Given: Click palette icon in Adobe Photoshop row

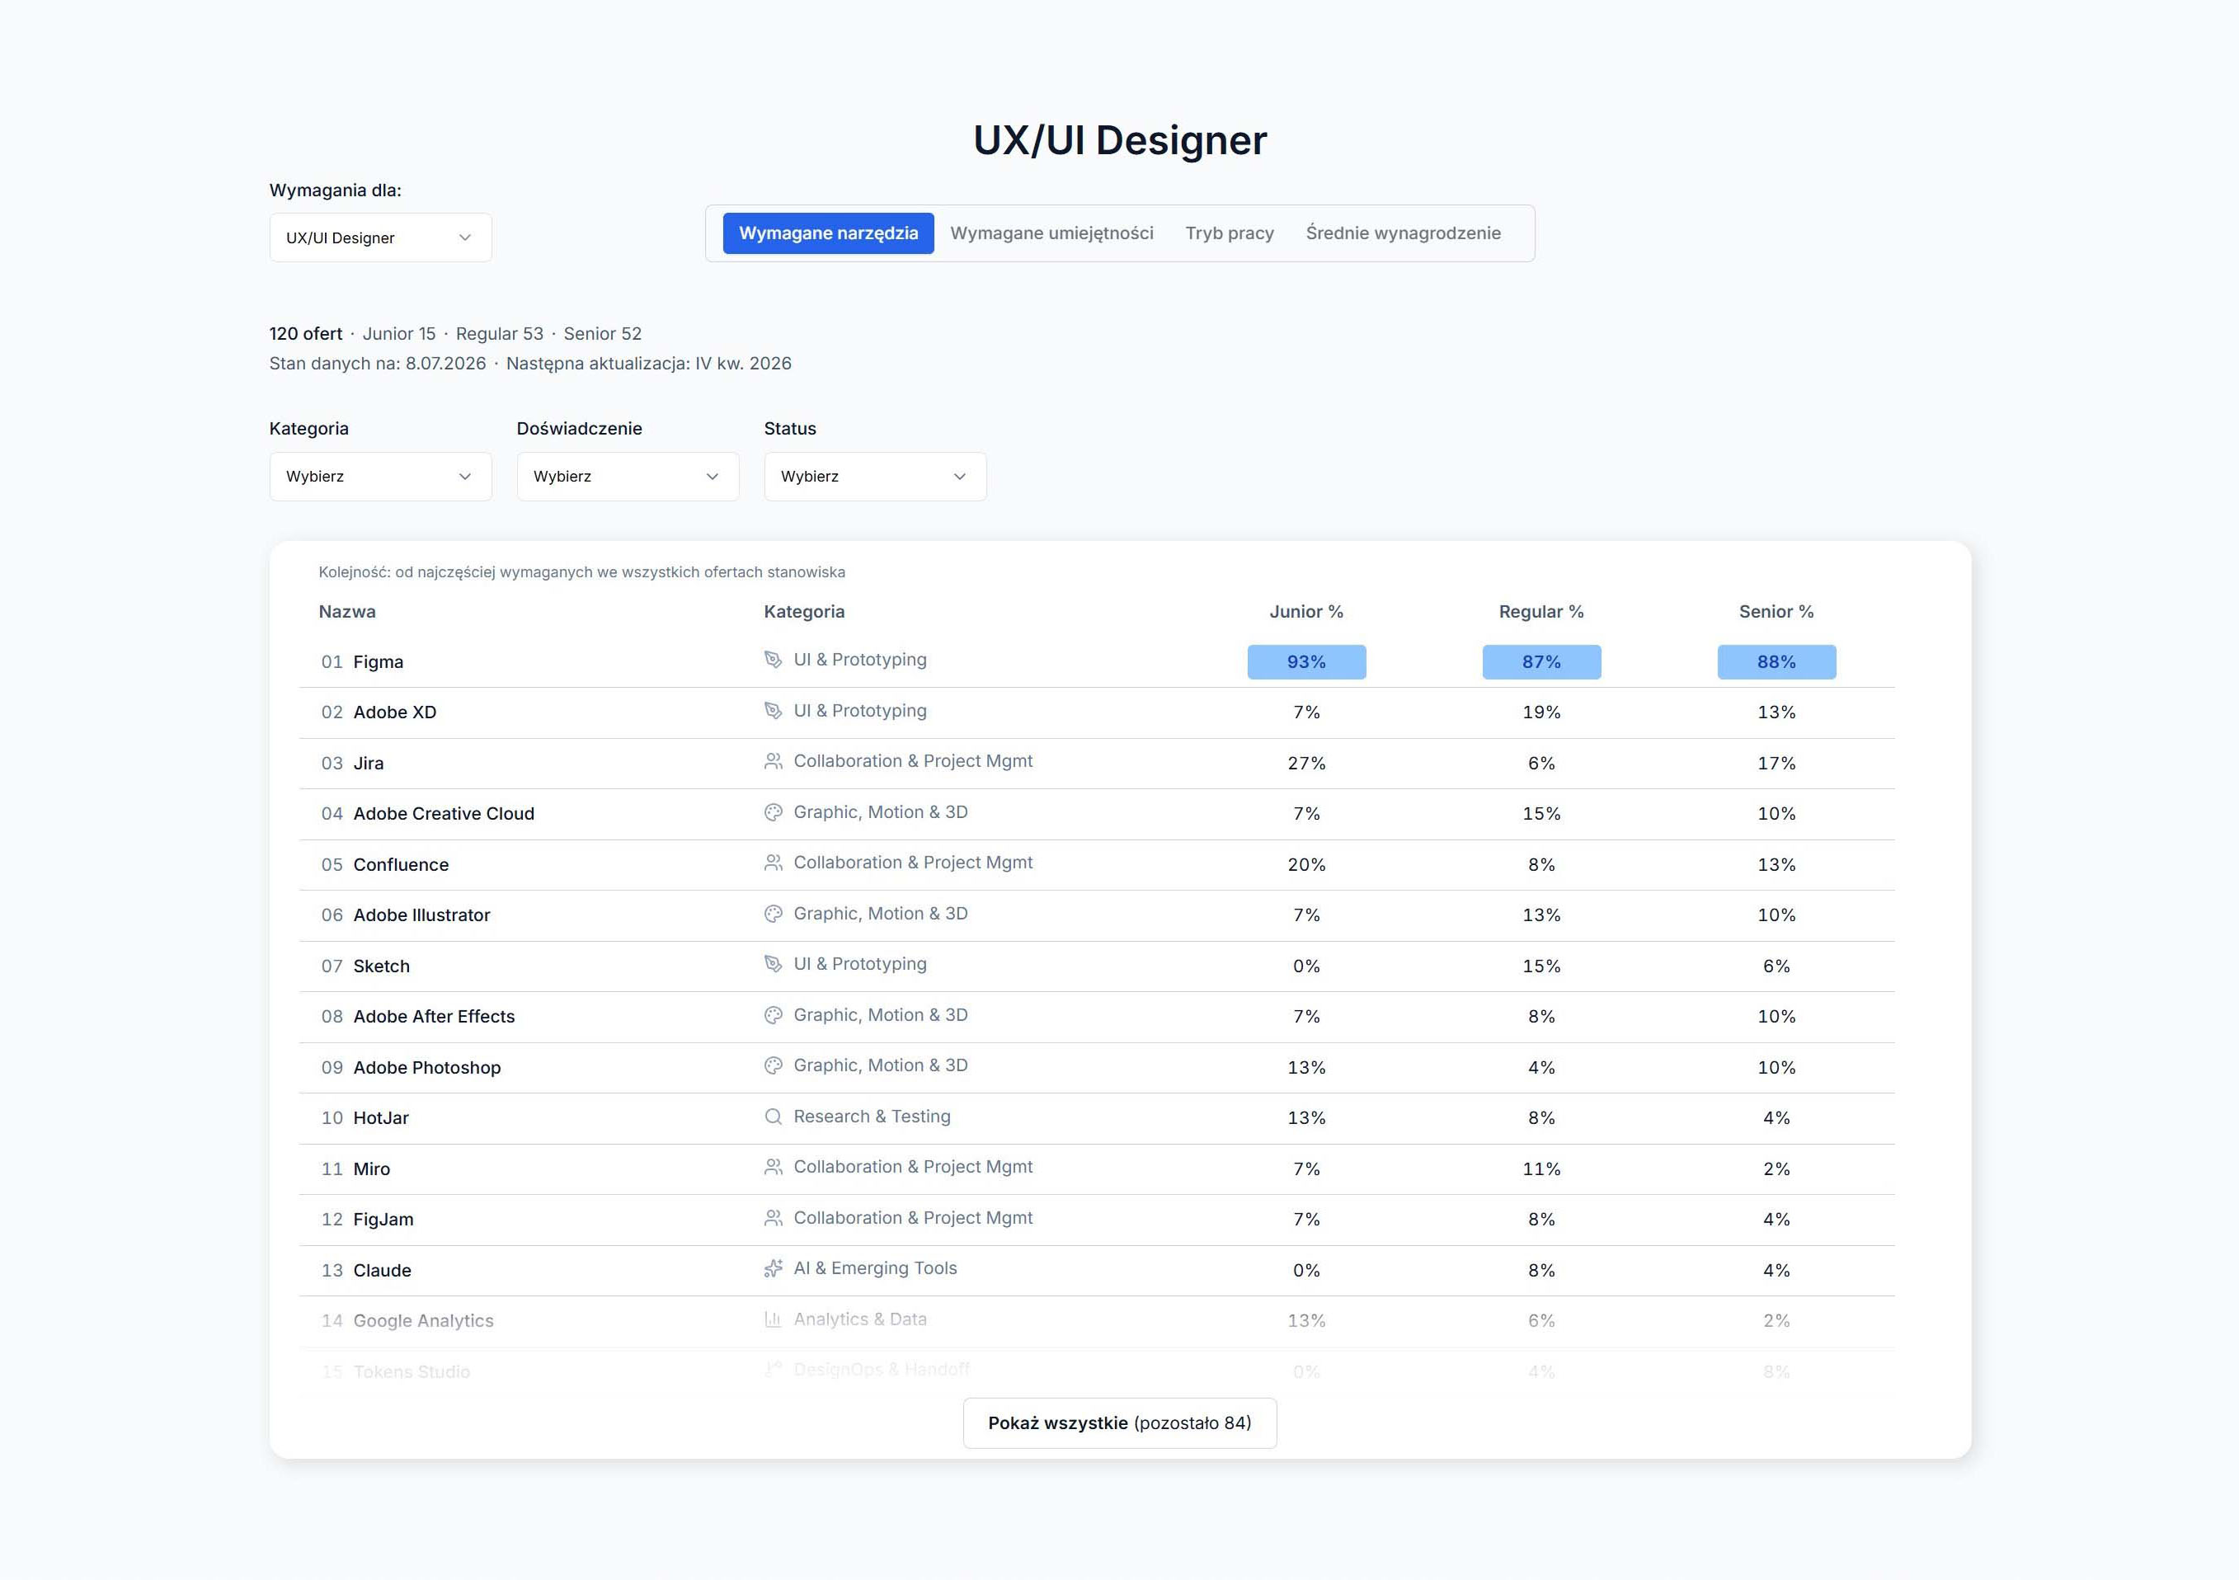Looking at the screenshot, I should [x=773, y=1065].
